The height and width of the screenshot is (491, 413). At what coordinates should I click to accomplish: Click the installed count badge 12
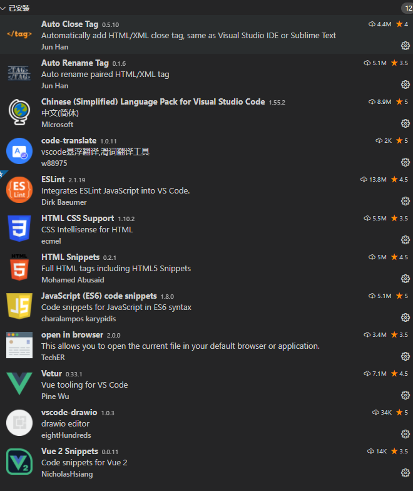tap(408, 8)
